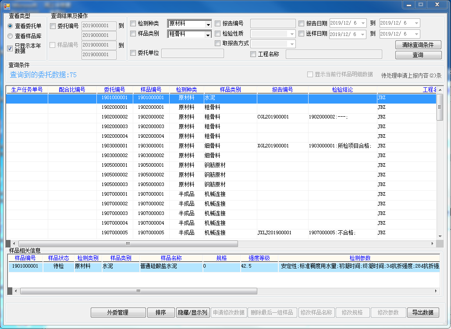Enable the 委托编号 filter checkbox
The image size is (451, 329).
(x=53, y=26)
